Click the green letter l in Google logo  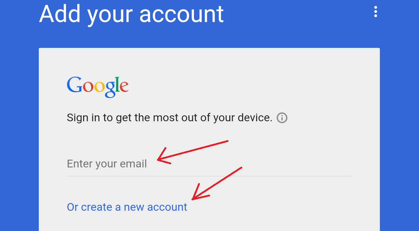pos(116,85)
